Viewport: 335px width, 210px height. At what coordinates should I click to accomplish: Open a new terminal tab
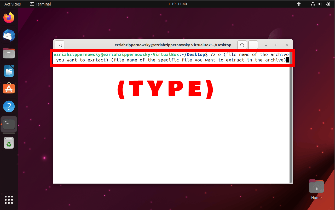coord(60,45)
